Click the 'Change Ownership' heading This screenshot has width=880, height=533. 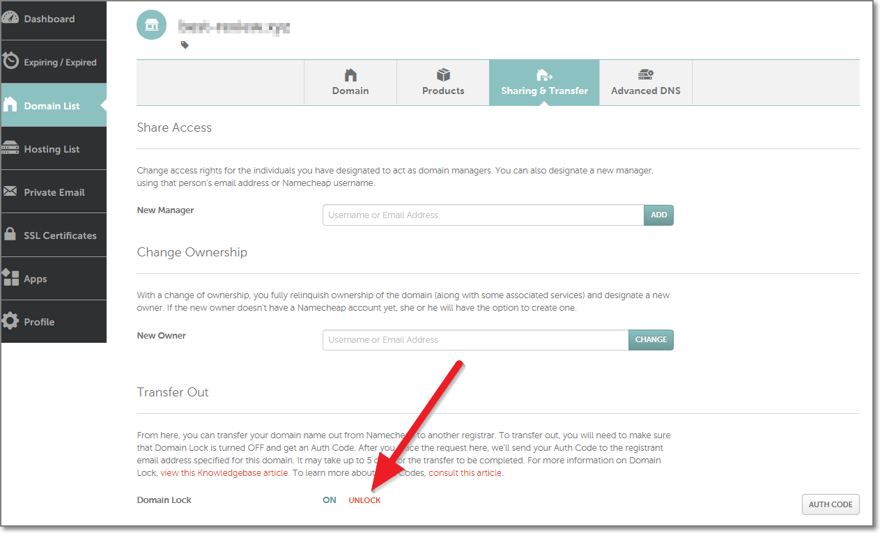[x=192, y=252]
